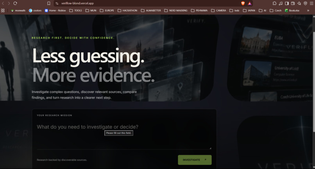
Task: Open the CAMERA bookmark folder
Action: tap(218, 11)
